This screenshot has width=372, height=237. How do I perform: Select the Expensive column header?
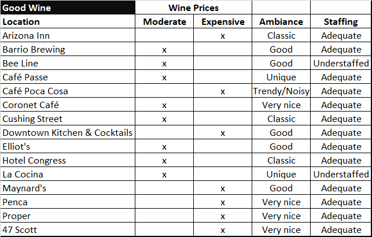coord(223,21)
